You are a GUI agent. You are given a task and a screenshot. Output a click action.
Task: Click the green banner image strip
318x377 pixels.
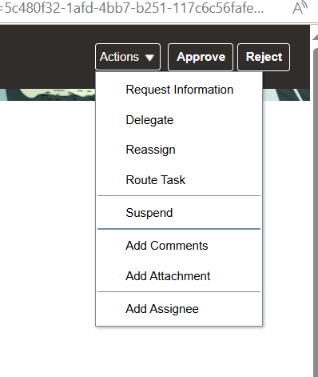point(48,94)
